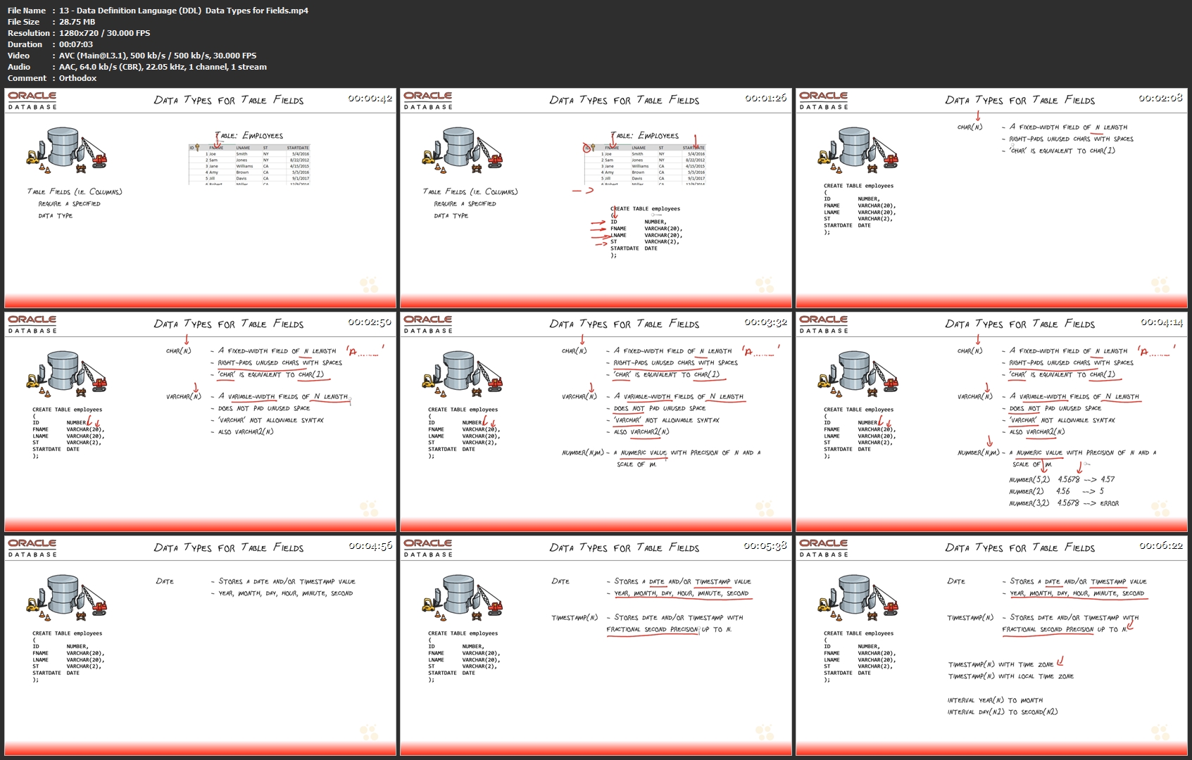Open the frame thumbnail stamped 00:02:50

pos(201,422)
